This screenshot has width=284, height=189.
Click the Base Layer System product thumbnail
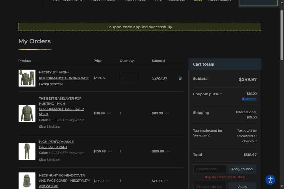pyautogui.click(x=27, y=78)
